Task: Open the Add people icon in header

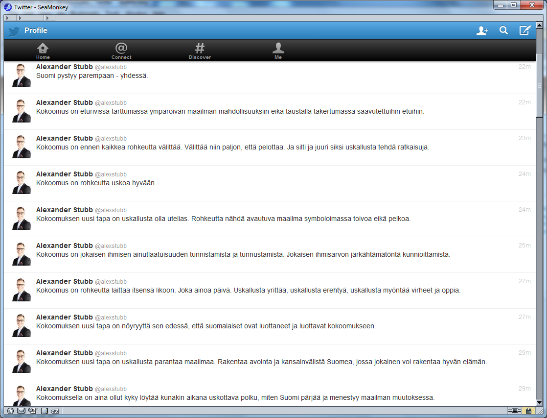Action: click(482, 31)
